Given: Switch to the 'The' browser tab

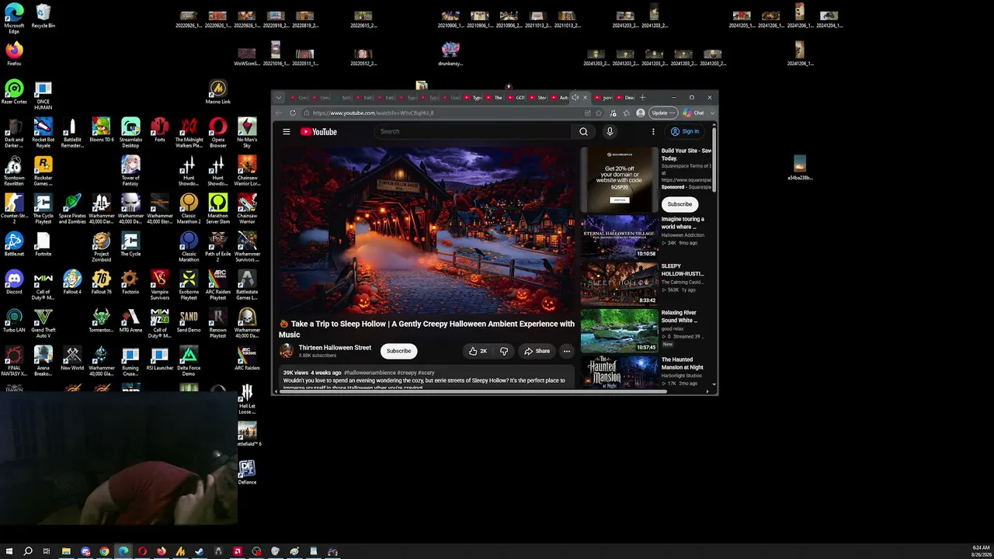Looking at the screenshot, I should [495, 98].
